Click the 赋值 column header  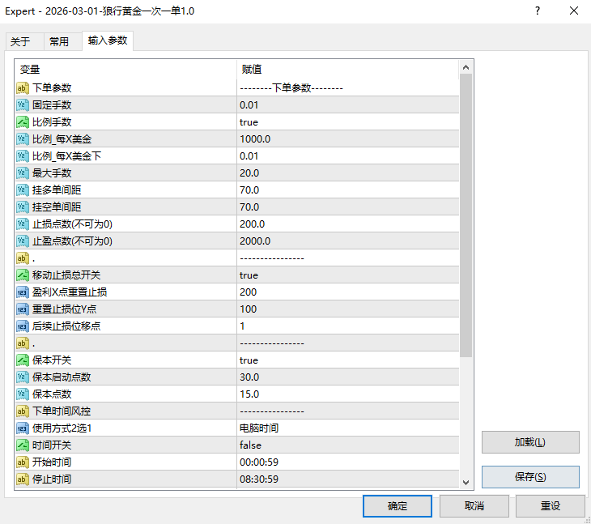pos(347,70)
